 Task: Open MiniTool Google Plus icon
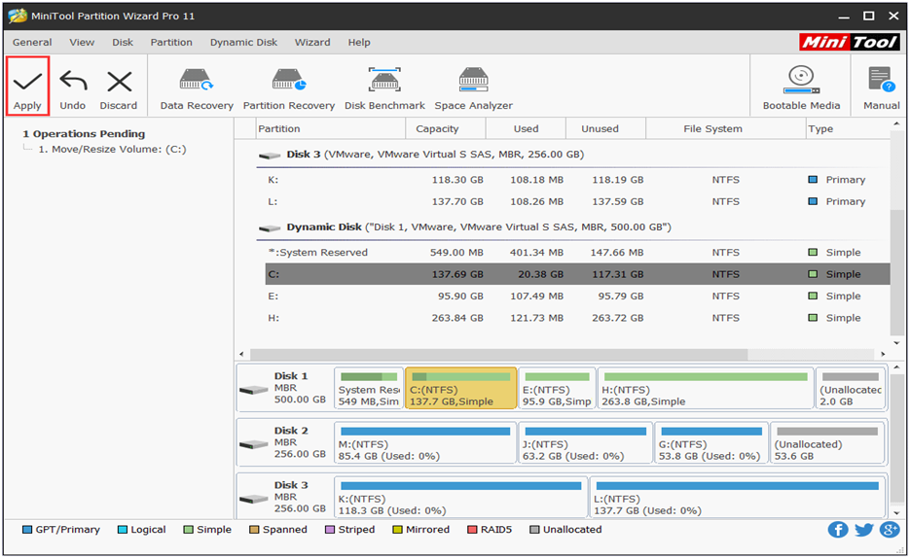point(890,529)
